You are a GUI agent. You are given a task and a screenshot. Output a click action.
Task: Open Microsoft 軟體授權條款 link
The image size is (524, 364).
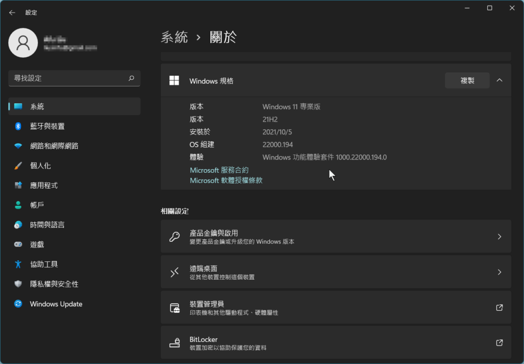pyautogui.click(x=226, y=180)
